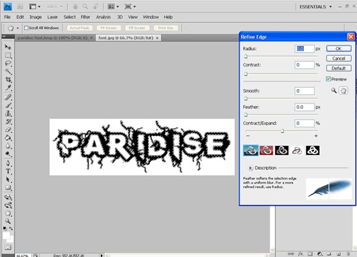The image size is (357, 257).
Task: Select the Healing Brush tool
Action: (8, 97)
